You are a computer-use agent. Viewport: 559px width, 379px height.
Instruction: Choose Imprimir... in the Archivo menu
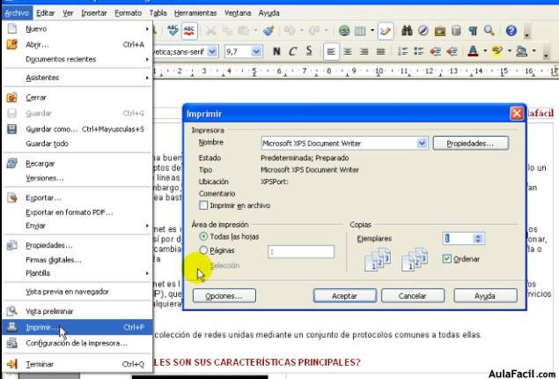[x=77, y=327]
